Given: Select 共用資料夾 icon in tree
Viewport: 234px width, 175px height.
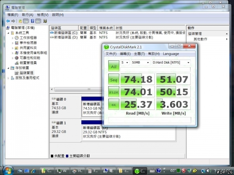Looking at the screenshot, I should (x=17, y=48).
